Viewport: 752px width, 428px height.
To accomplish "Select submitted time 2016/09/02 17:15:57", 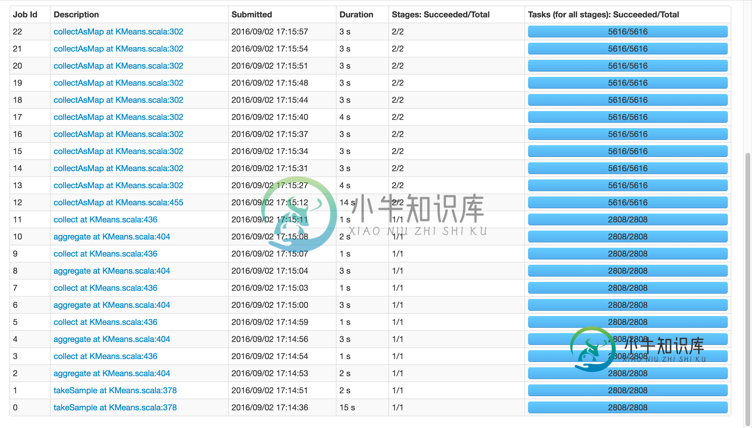I will (270, 32).
